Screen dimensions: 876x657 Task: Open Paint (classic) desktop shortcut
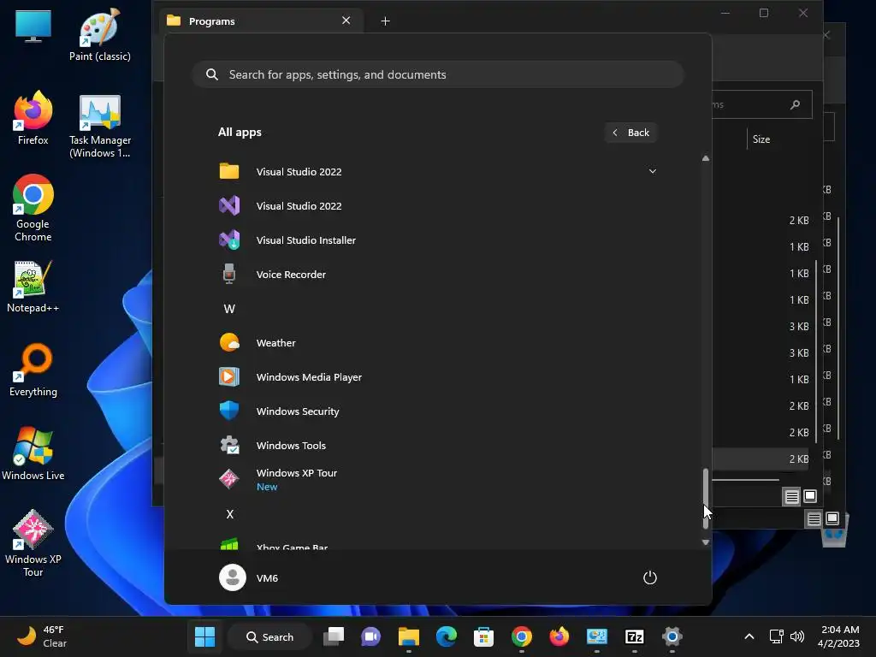coord(99,34)
